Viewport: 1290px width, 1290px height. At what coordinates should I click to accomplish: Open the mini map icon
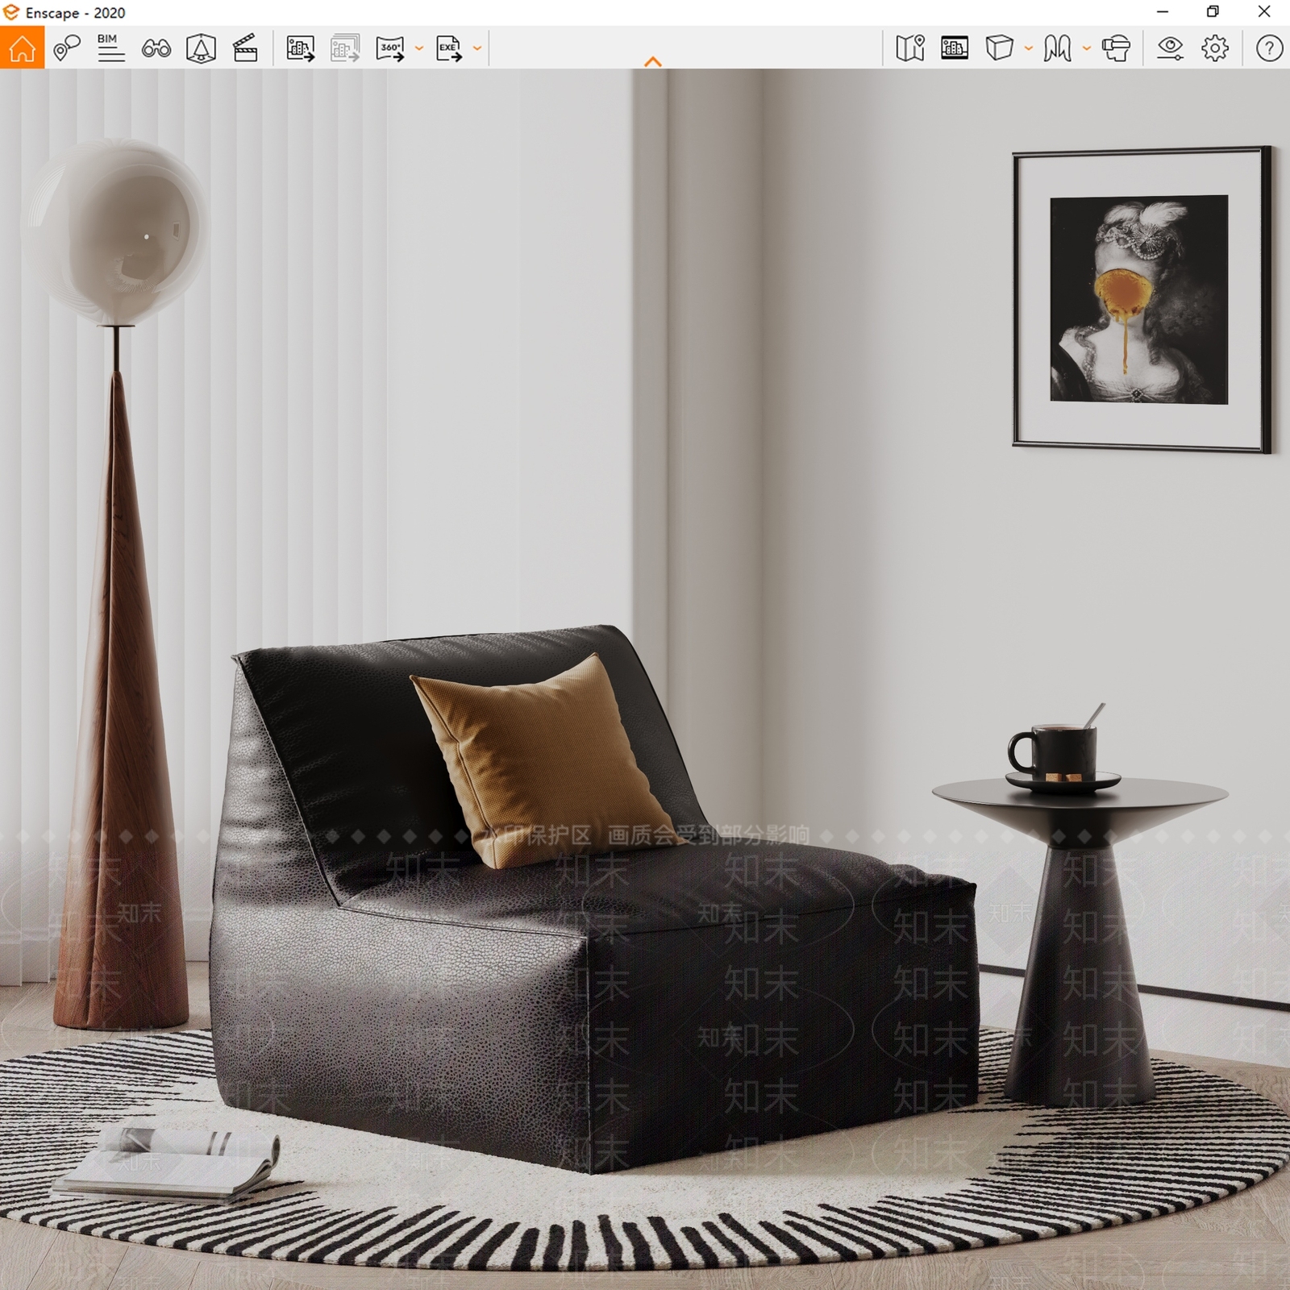[910, 48]
